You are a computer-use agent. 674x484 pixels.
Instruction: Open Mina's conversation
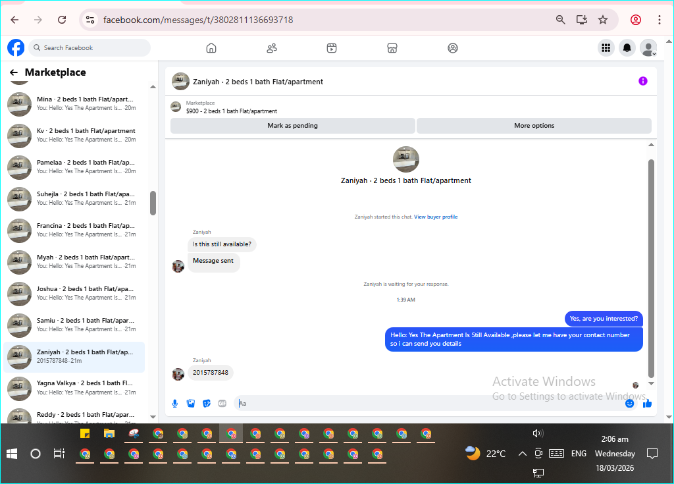(x=74, y=103)
